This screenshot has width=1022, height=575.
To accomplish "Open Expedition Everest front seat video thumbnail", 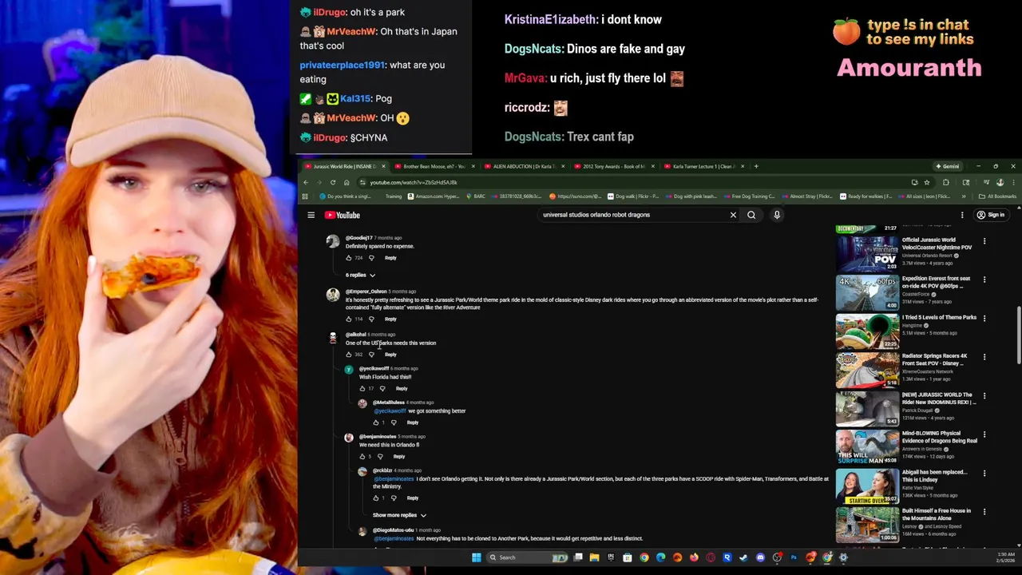I will click(x=867, y=291).
